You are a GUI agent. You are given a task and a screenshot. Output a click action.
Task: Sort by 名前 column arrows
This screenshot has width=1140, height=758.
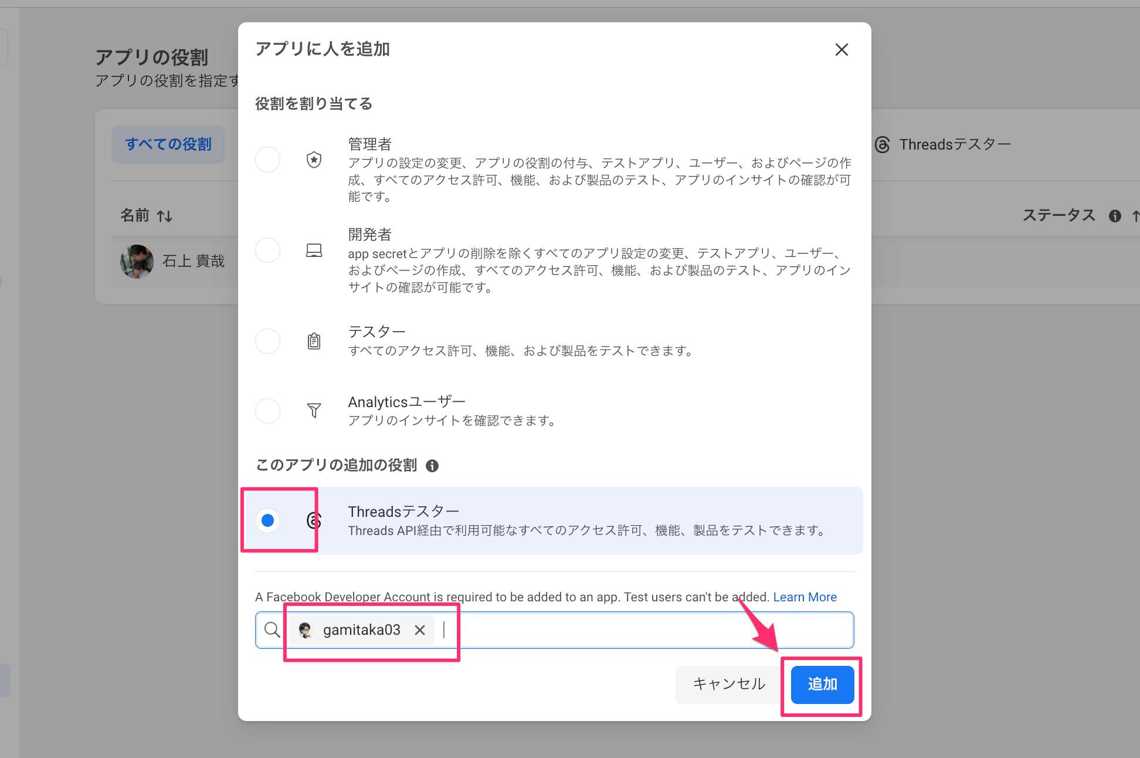165,216
